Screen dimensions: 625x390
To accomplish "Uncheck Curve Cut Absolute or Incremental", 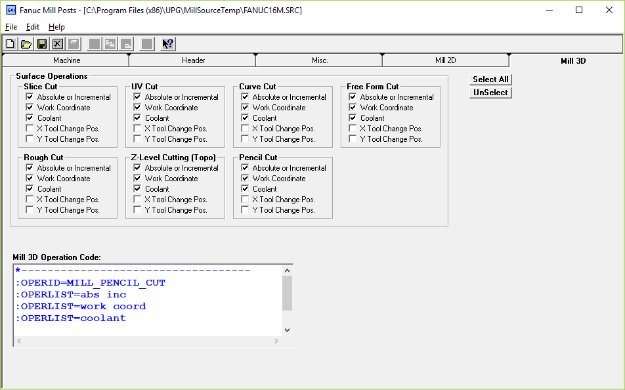I will pyautogui.click(x=245, y=97).
